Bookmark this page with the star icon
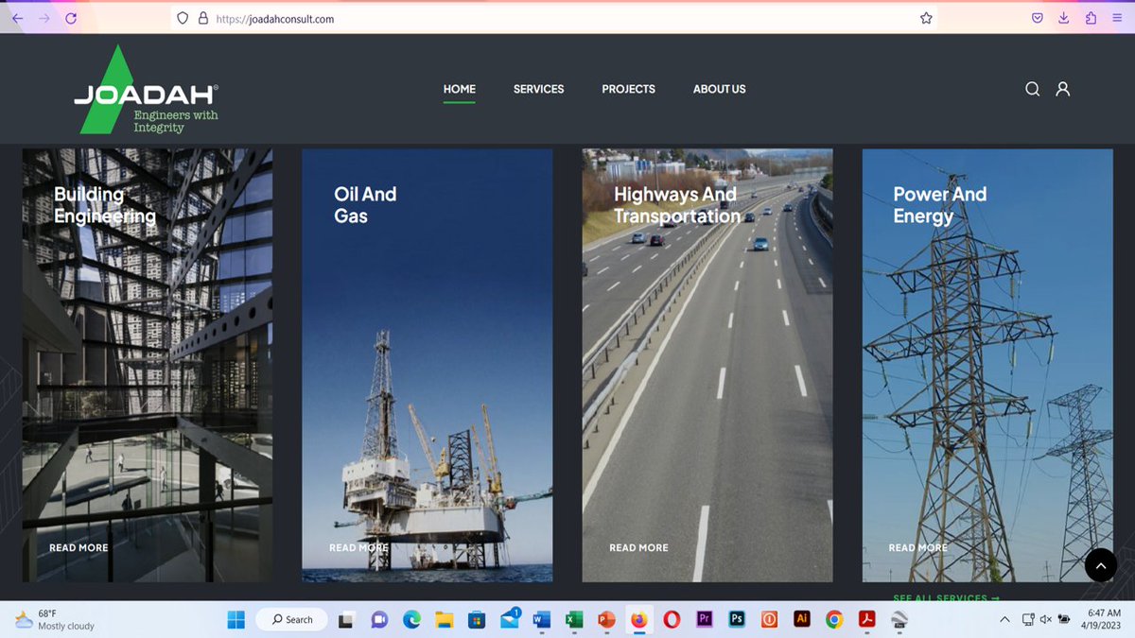Image resolution: width=1135 pixels, height=638 pixels. click(926, 18)
